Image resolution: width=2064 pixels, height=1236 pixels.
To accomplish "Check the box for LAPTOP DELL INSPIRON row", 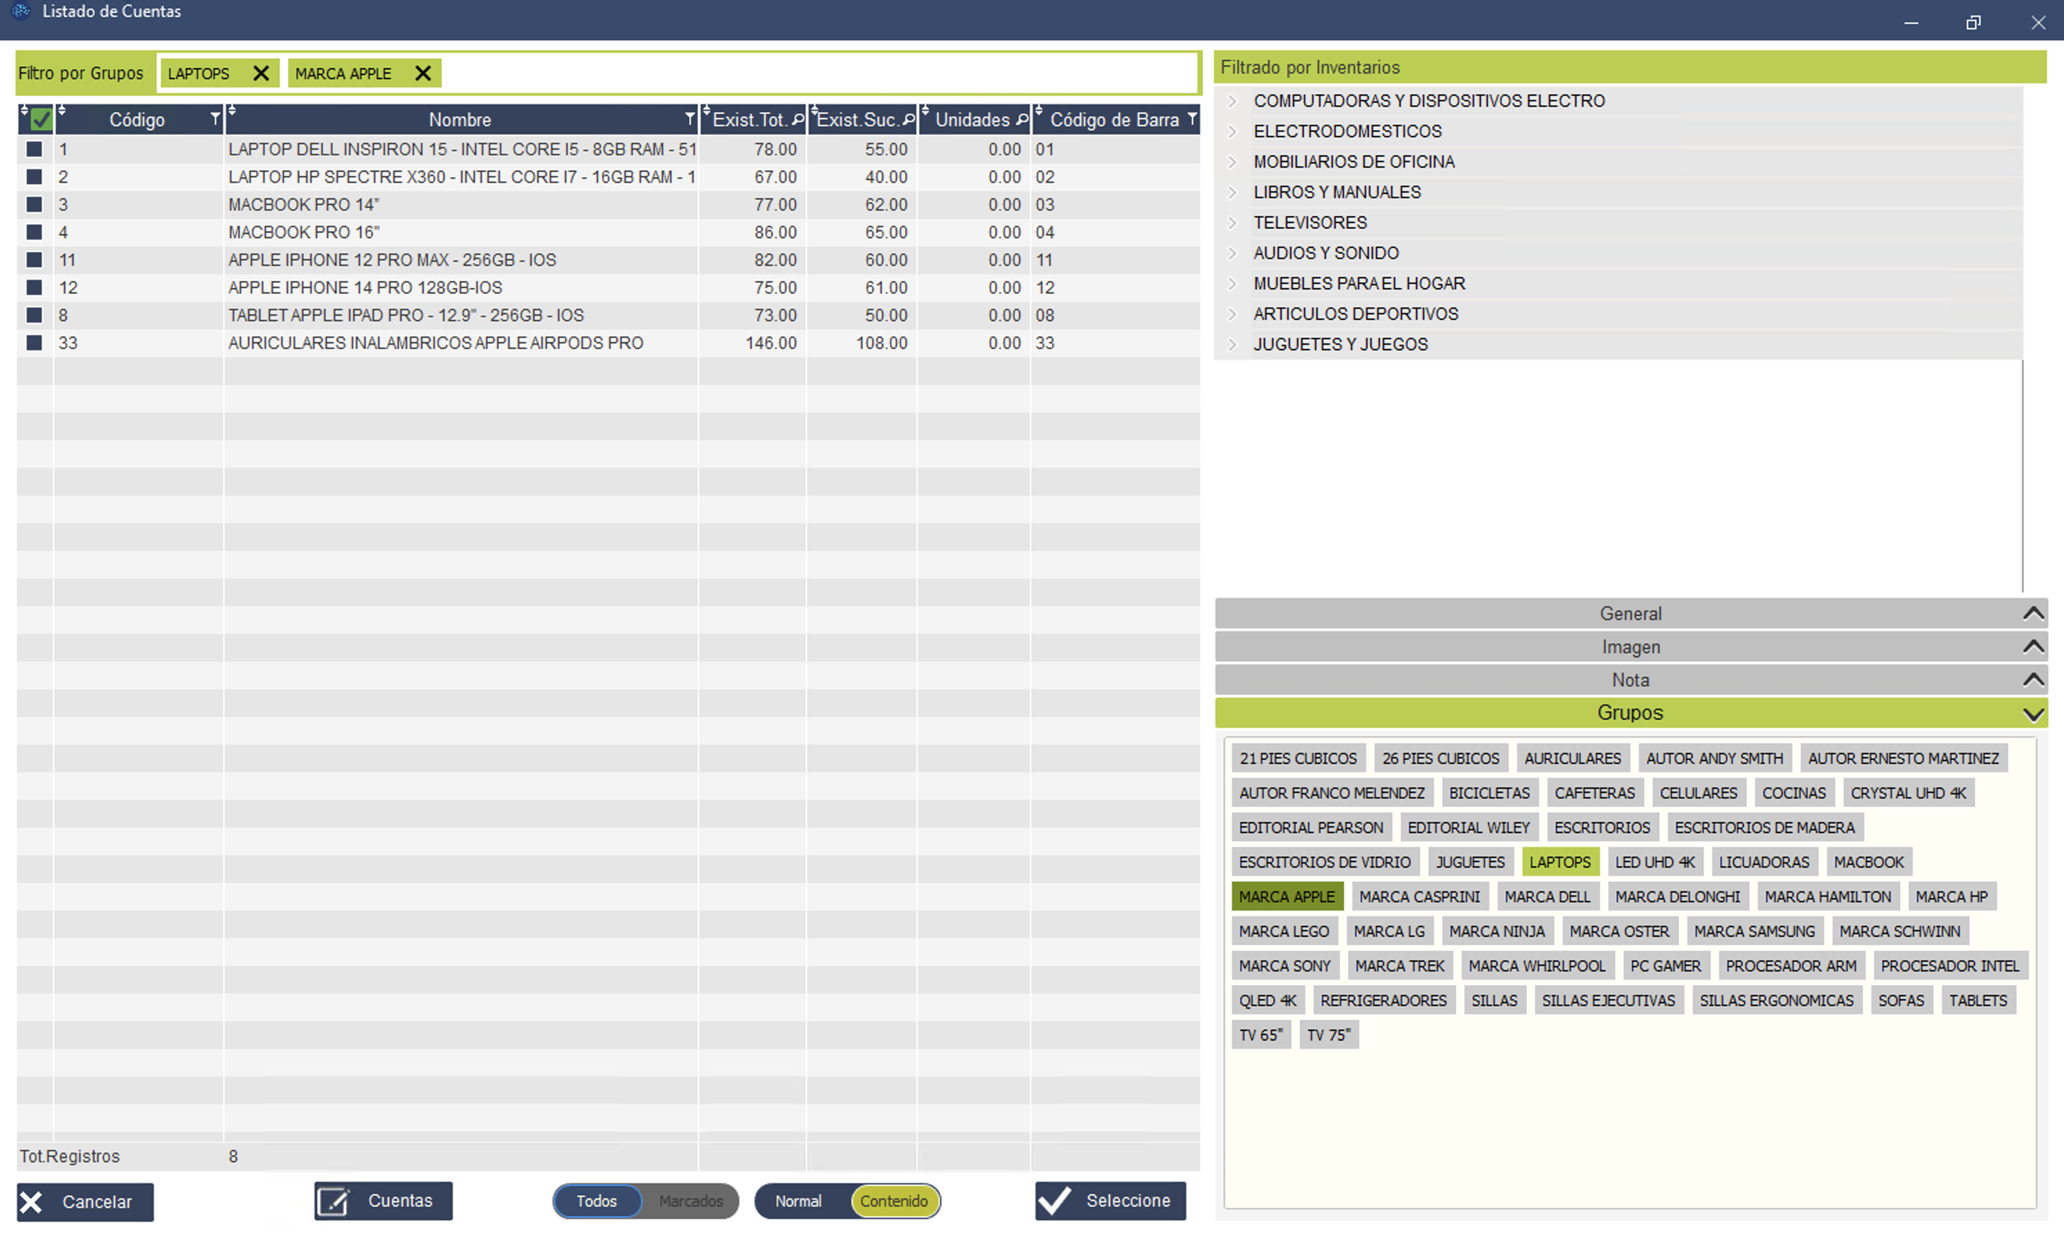I will coord(34,149).
